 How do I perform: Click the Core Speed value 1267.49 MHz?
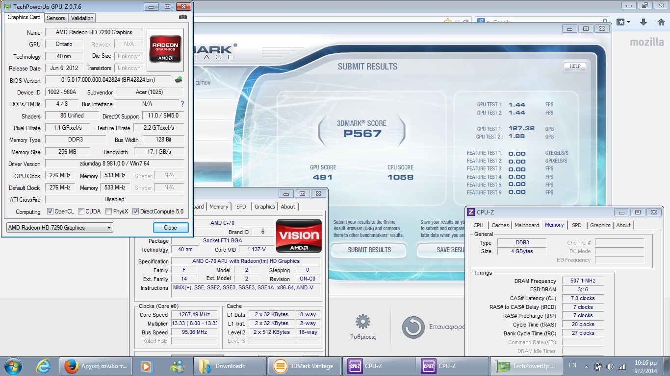(195, 315)
